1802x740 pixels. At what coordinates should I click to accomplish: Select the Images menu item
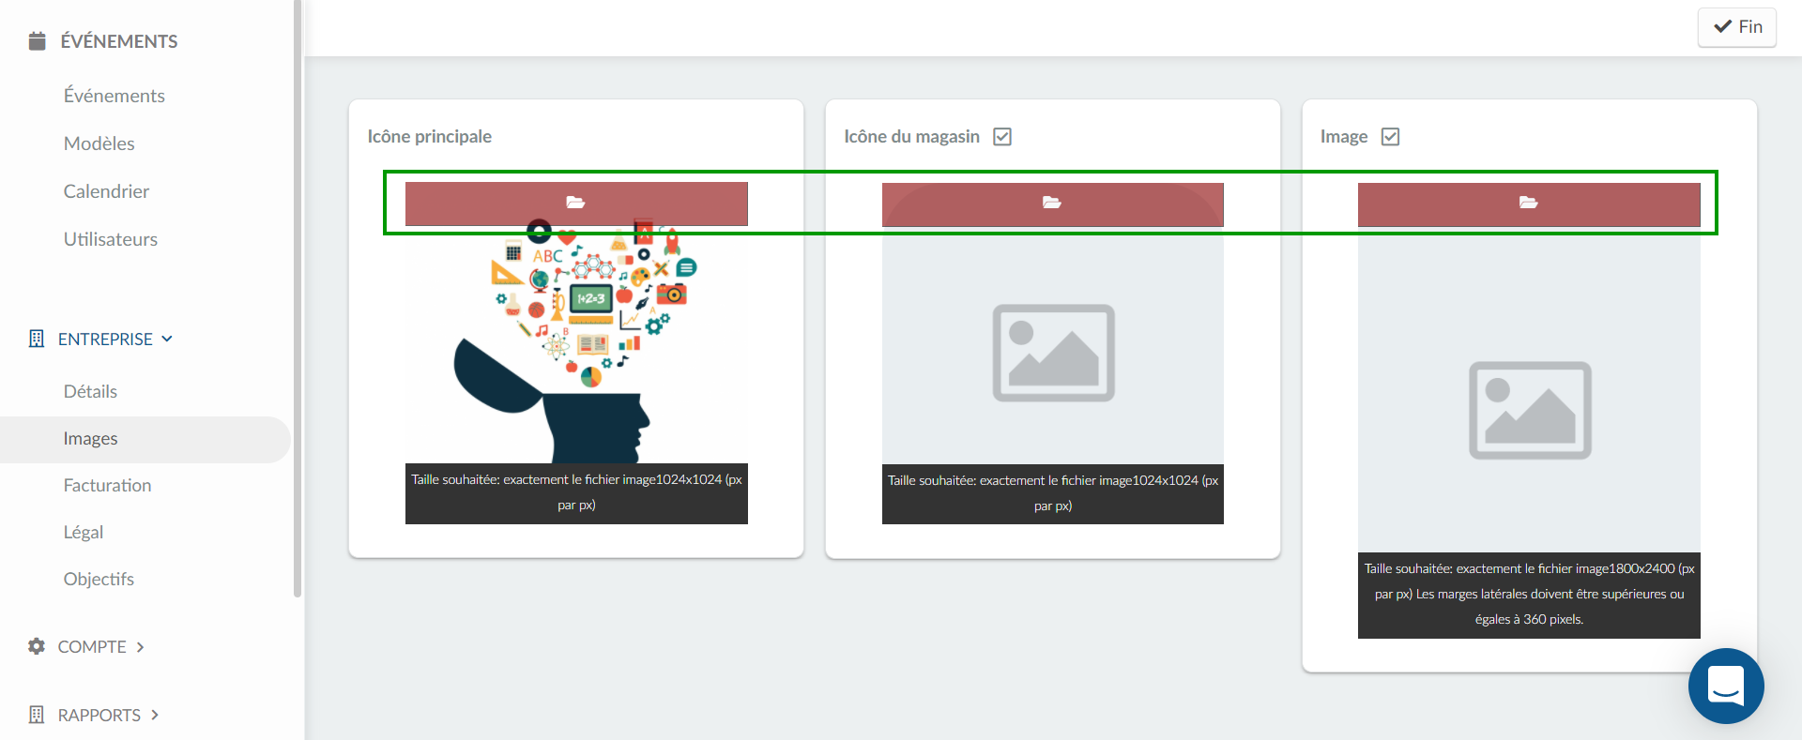(145, 439)
